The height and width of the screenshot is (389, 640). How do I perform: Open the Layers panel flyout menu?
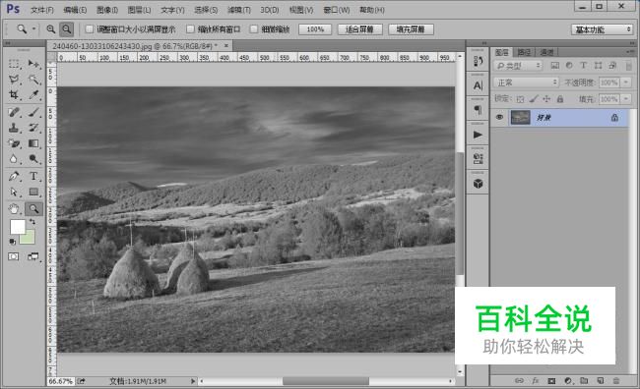pyautogui.click(x=629, y=52)
